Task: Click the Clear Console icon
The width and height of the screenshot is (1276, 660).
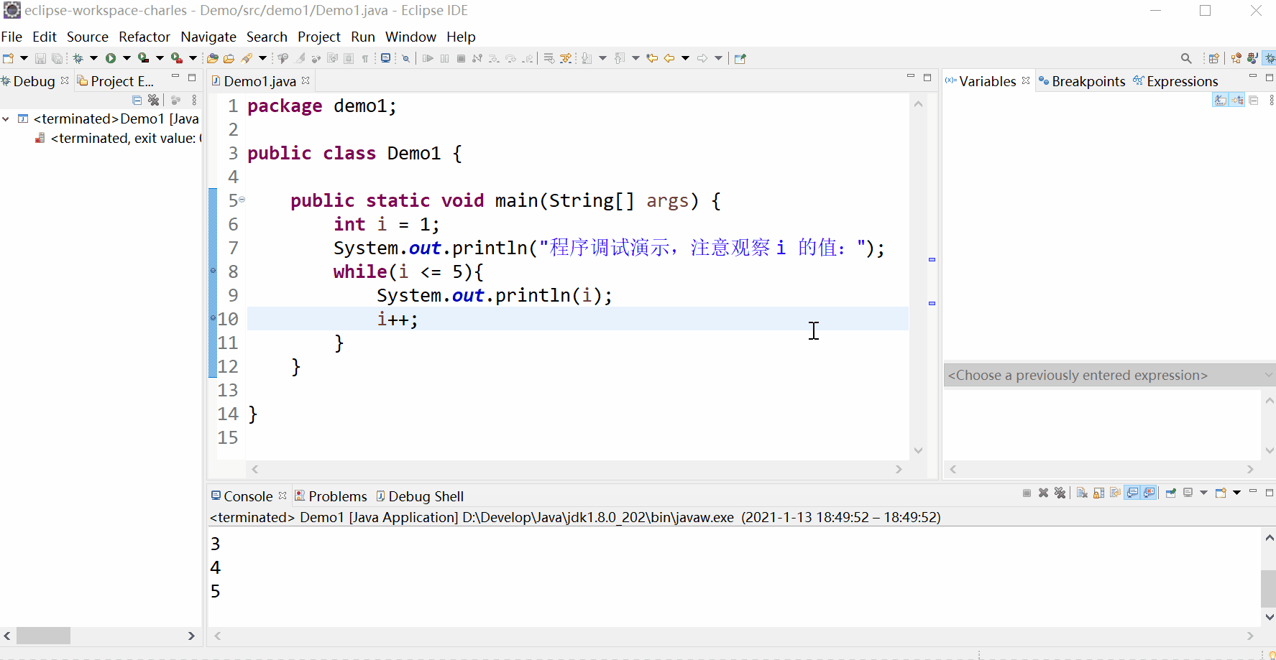Action: [1082, 493]
